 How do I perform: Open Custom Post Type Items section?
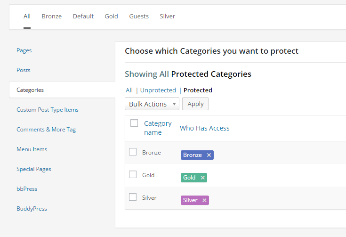click(x=48, y=110)
